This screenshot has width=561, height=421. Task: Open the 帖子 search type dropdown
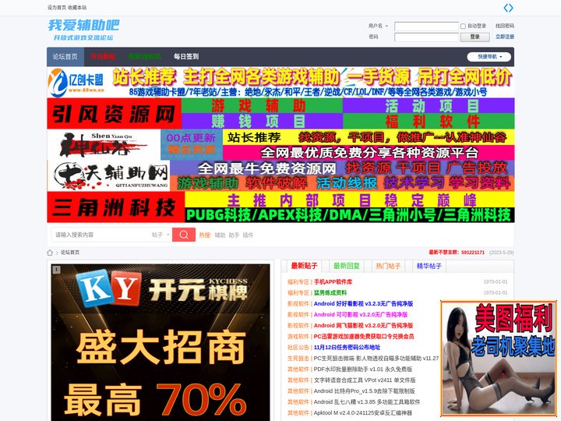pos(161,235)
